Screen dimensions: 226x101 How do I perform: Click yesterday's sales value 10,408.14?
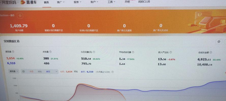[205, 65]
